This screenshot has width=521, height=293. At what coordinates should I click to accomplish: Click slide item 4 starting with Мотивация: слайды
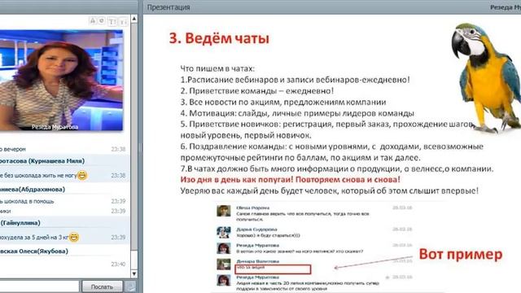(297, 113)
